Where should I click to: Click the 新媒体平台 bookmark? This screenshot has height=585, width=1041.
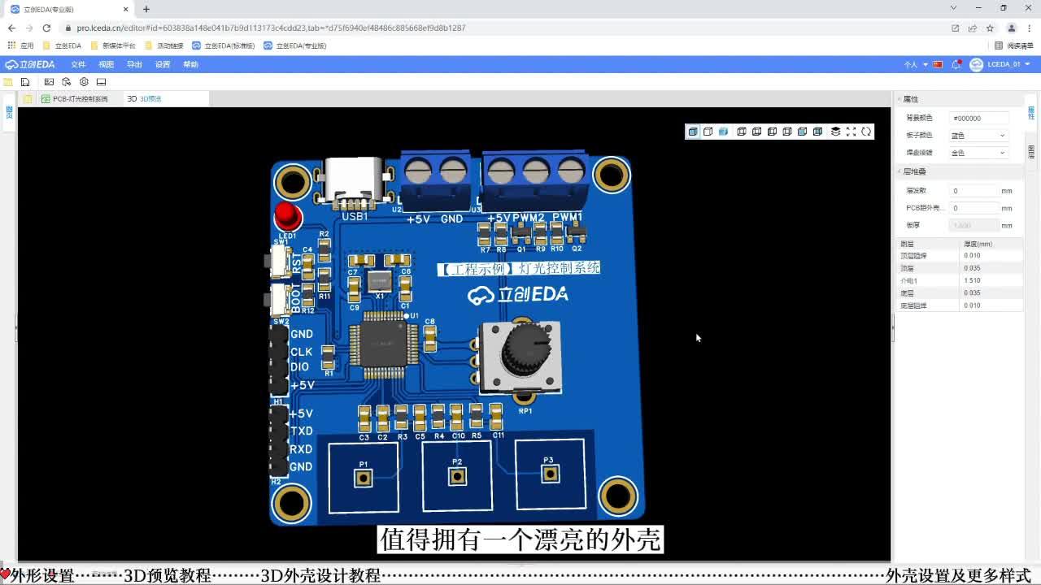(113, 45)
